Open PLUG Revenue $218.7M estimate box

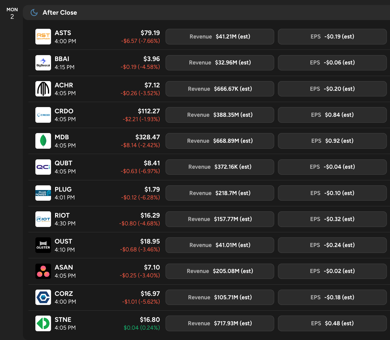click(x=220, y=193)
